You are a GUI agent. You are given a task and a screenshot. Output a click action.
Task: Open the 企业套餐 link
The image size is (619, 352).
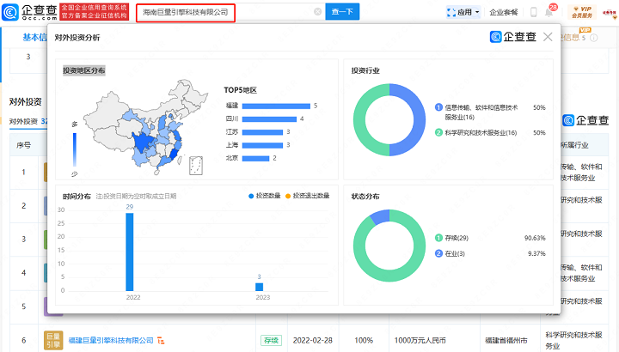[503, 12]
